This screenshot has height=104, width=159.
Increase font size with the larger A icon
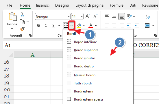click(x=88, y=16)
